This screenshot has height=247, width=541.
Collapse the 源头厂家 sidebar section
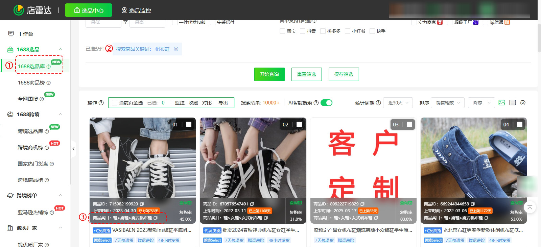(x=61, y=228)
